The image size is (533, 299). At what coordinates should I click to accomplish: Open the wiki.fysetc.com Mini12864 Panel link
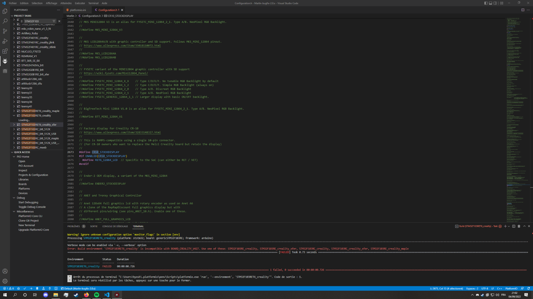[x=116, y=73]
